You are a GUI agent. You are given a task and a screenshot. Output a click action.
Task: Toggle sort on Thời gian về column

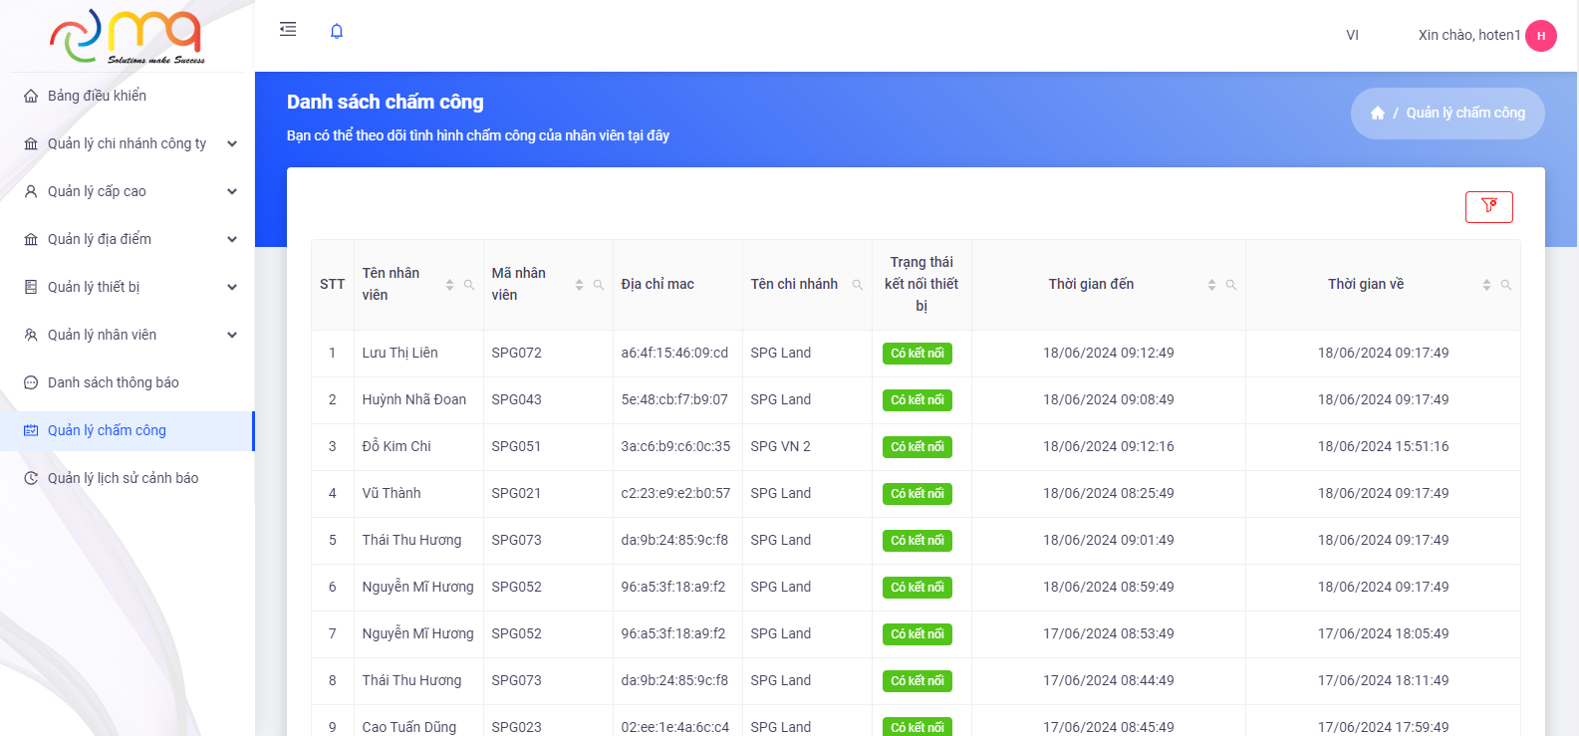click(x=1486, y=285)
